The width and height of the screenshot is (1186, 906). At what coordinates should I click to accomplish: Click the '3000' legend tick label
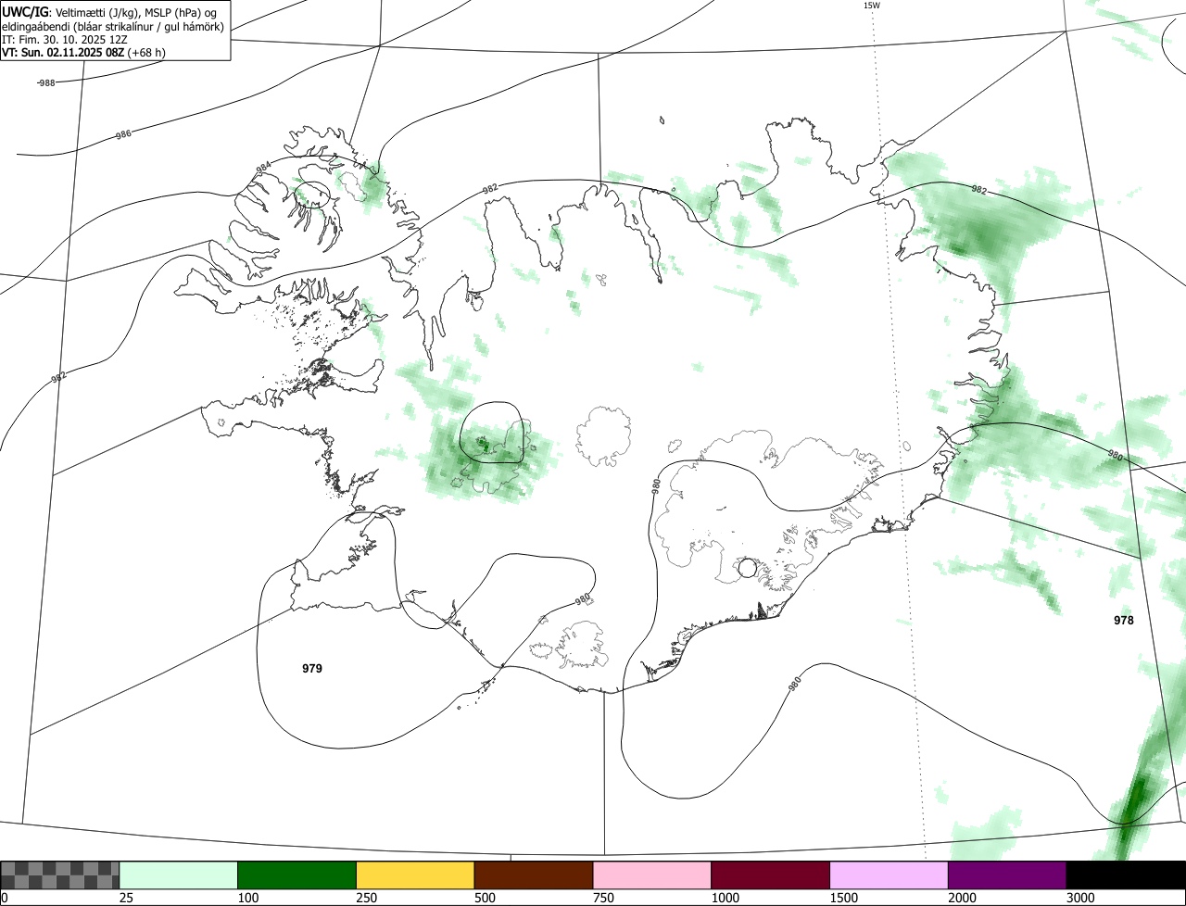pyautogui.click(x=1081, y=898)
